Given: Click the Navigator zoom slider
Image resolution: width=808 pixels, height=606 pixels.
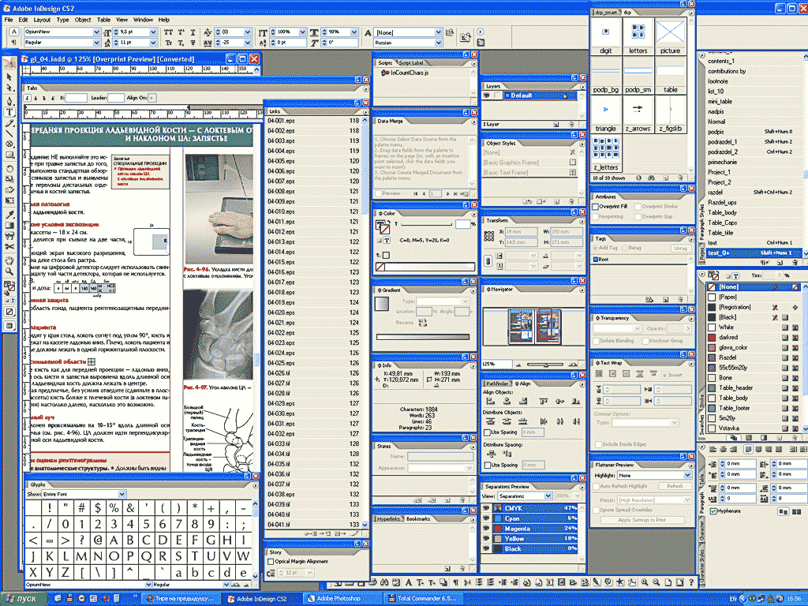Looking at the screenshot, I should pyautogui.click(x=546, y=365).
